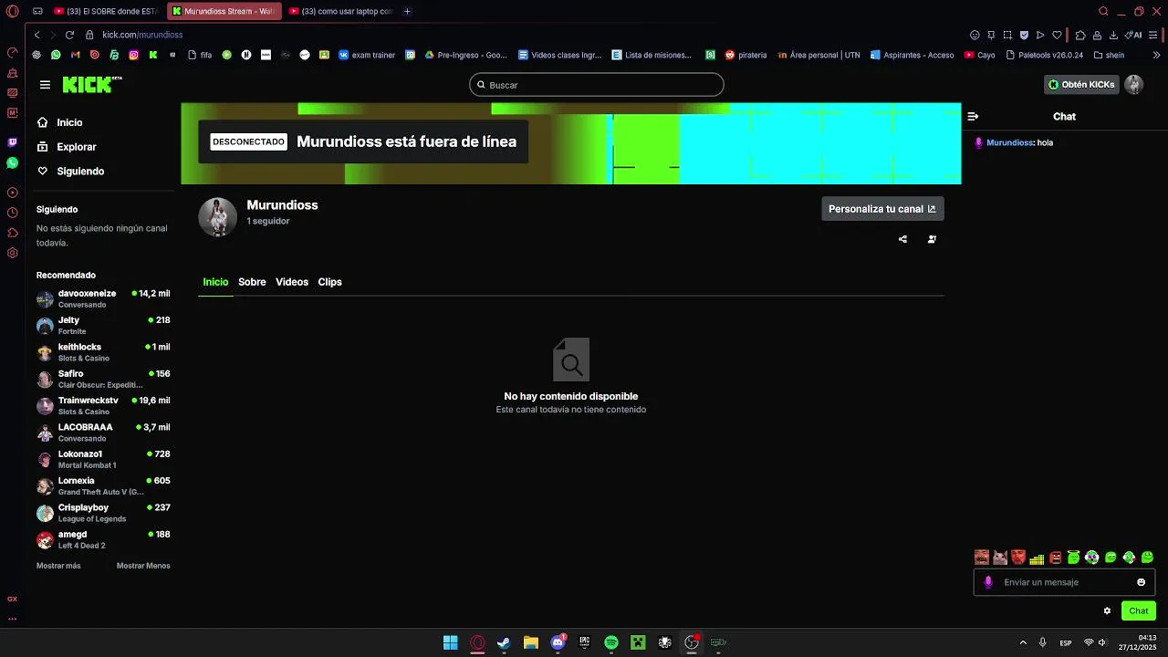Open Spotify from the taskbar
Viewport: 1168px width, 657px height.
(611, 642)
